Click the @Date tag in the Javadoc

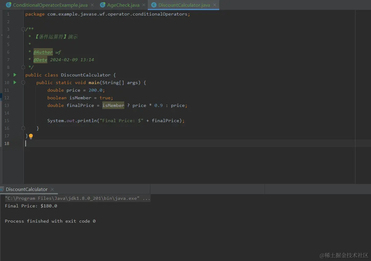(40, 60)
